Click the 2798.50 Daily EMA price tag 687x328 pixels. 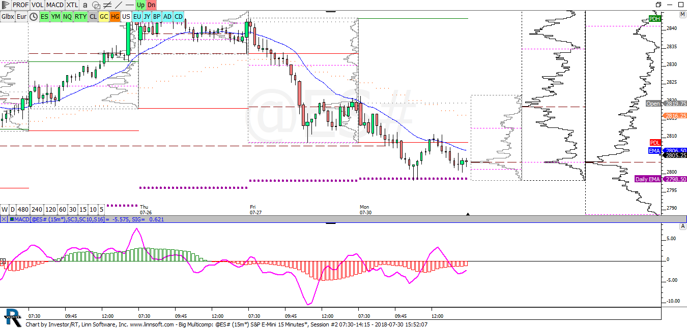(x=676, y=179)
